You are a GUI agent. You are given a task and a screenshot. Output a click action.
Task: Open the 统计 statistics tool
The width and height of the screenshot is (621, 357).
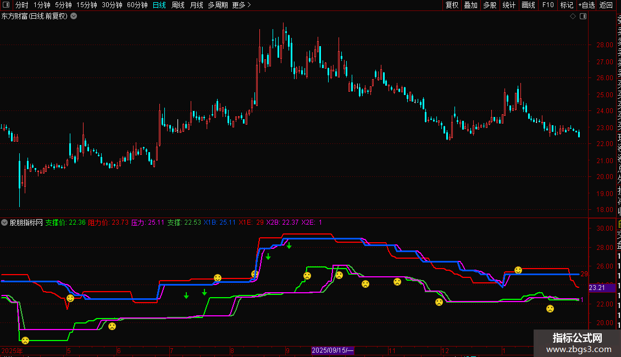509,5
